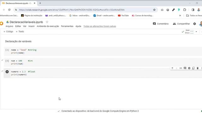Open the Editar menu
Image resolution: width=202 pixels, height=113 pixels.
[x=18, y=26]
